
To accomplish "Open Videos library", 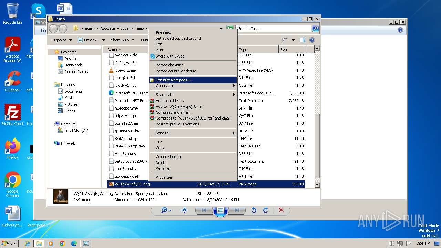I will (70, 111).
